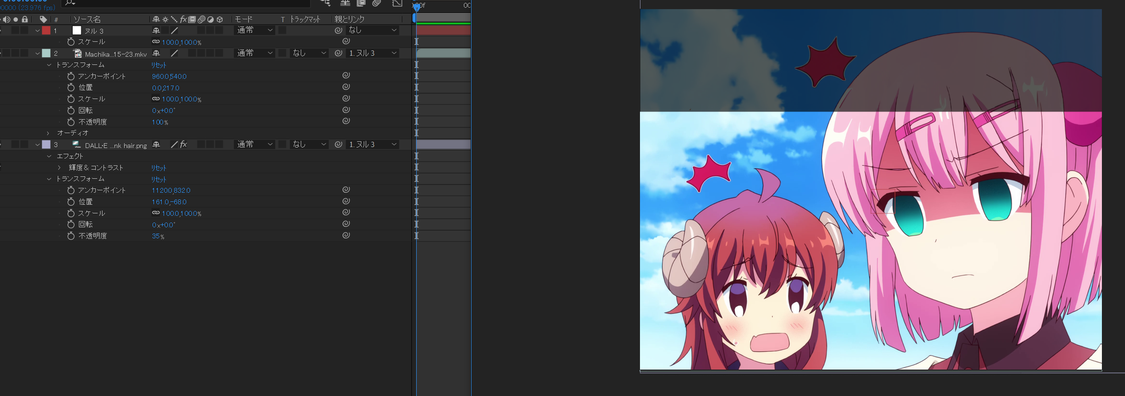
Task: Click the motion blur enable icon in header
Action: coord(377,4)
